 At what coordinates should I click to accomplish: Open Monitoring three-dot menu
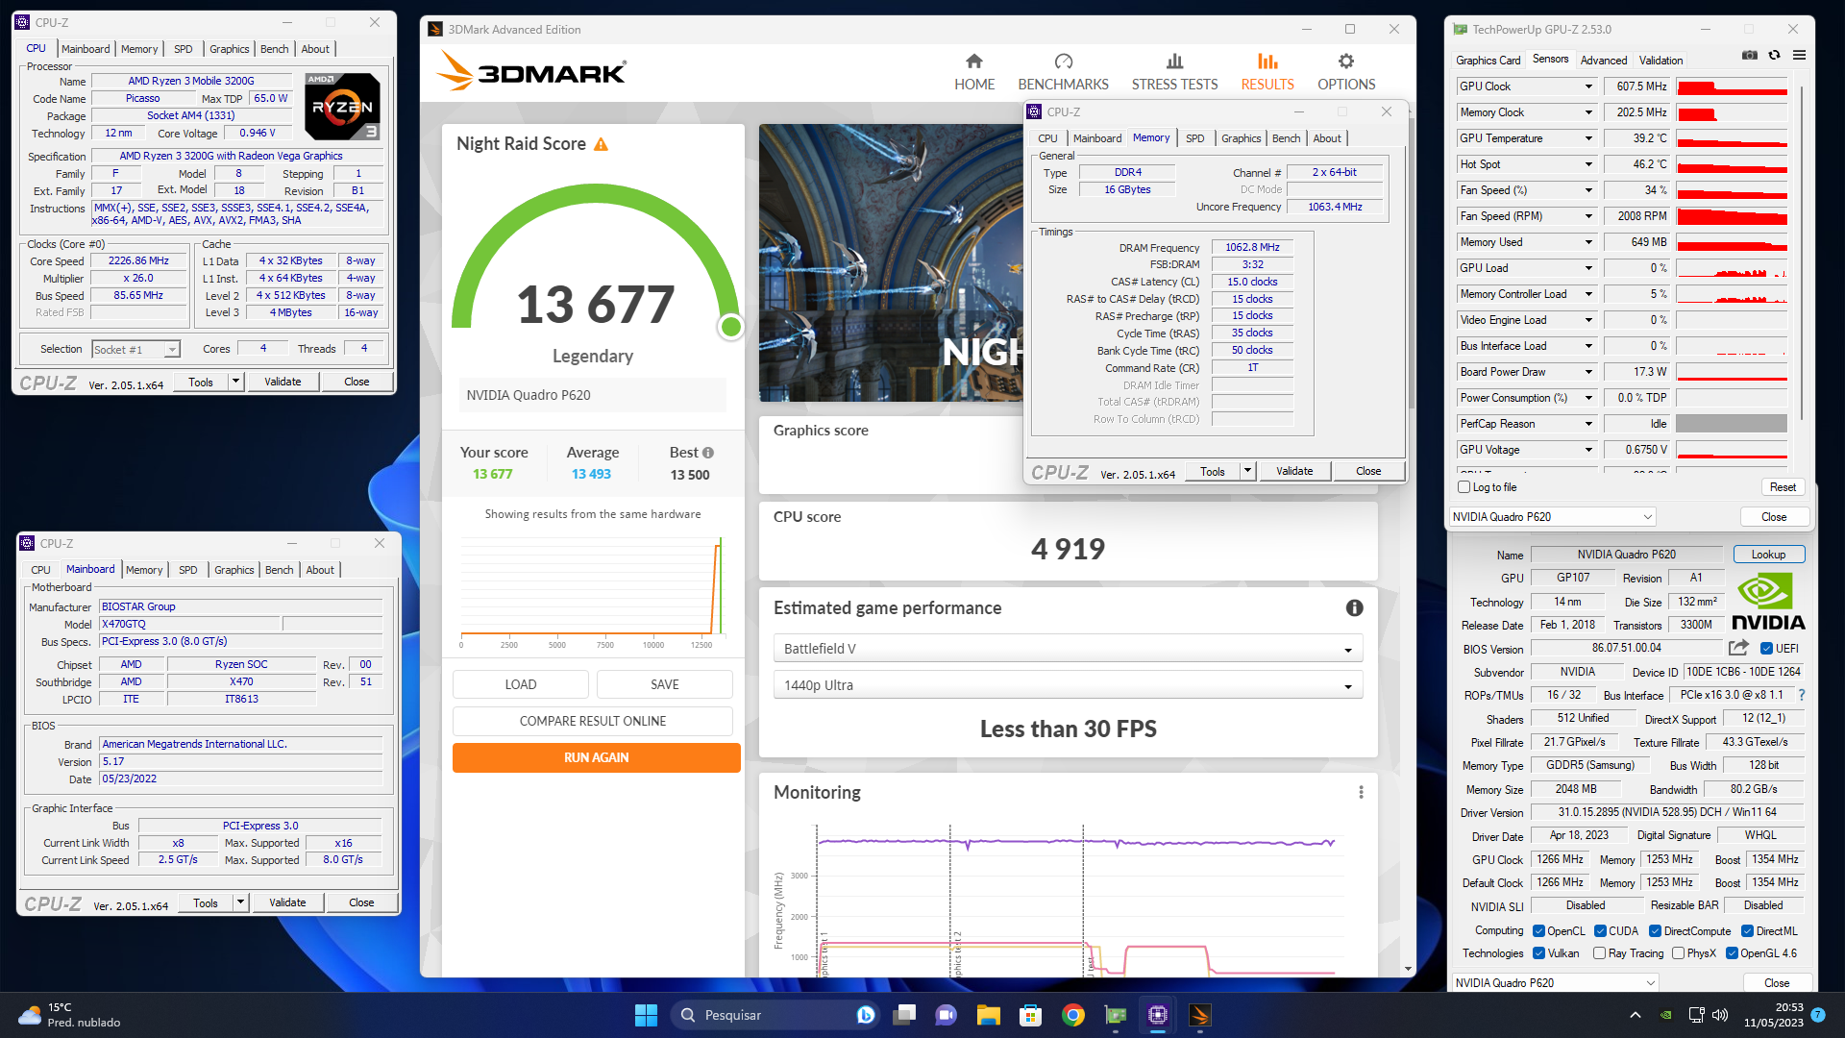coord(1361,792)
